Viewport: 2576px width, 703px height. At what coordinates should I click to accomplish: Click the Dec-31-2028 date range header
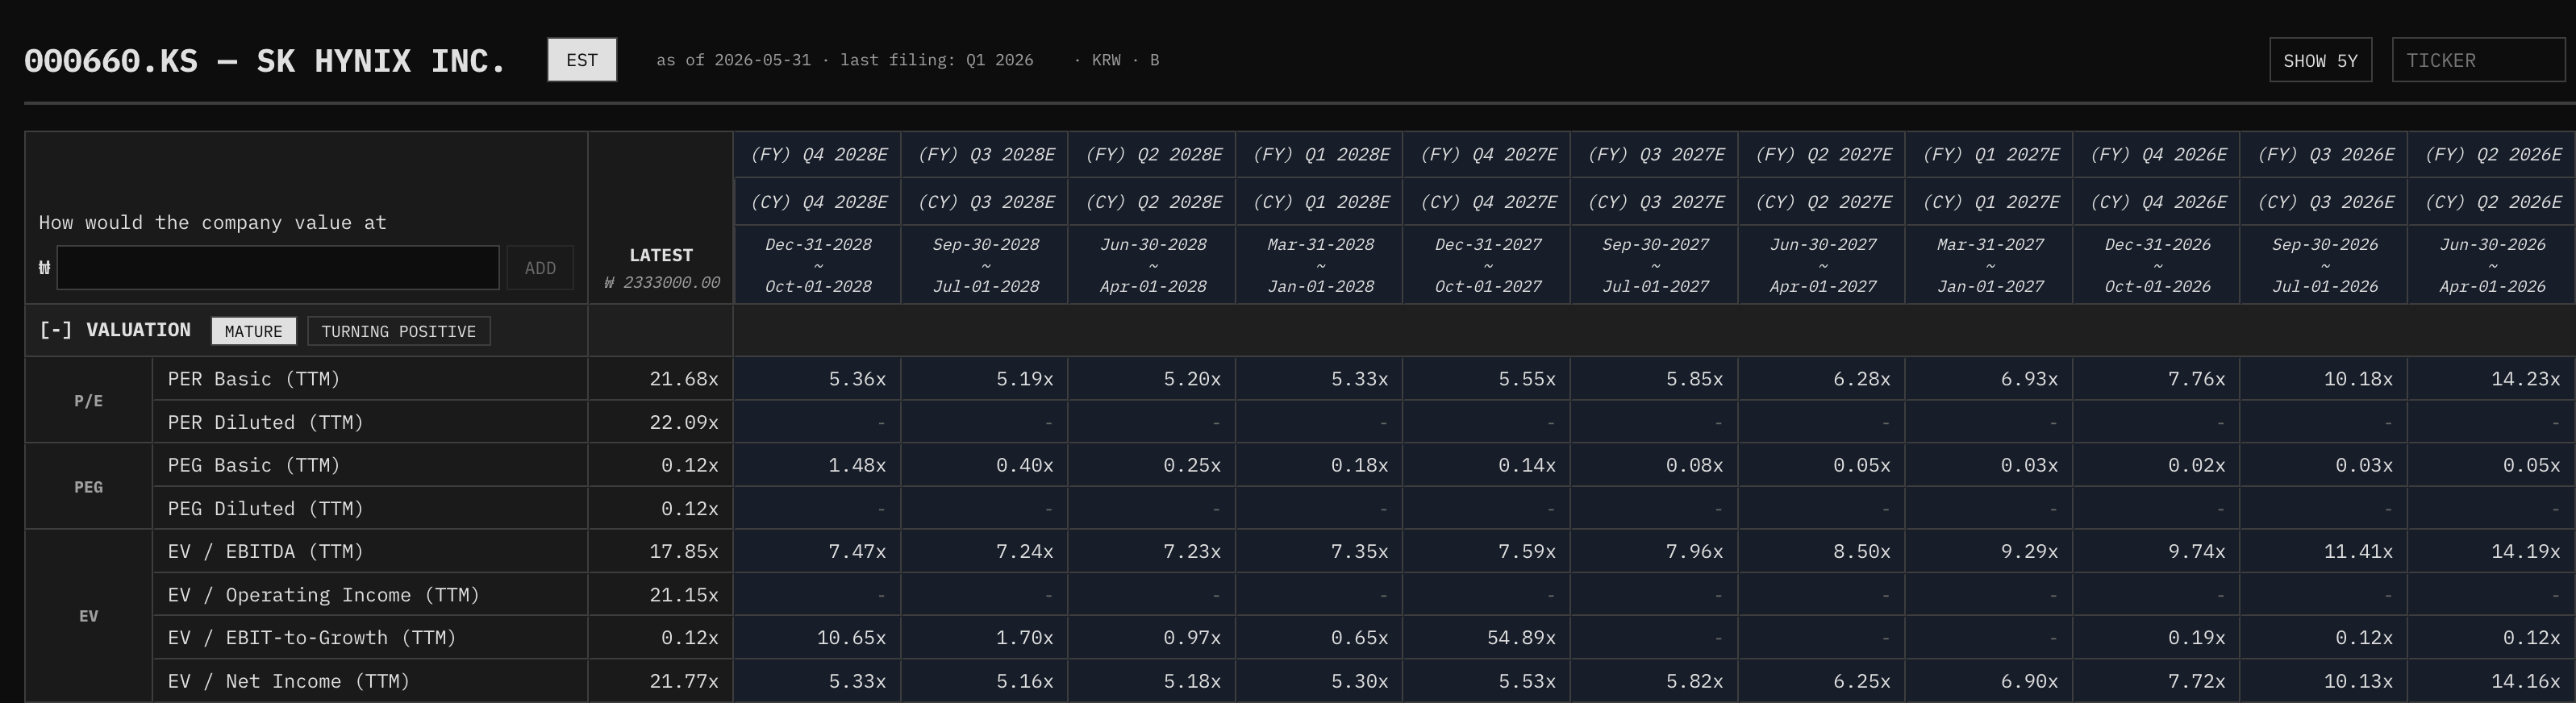click(818, 265)
